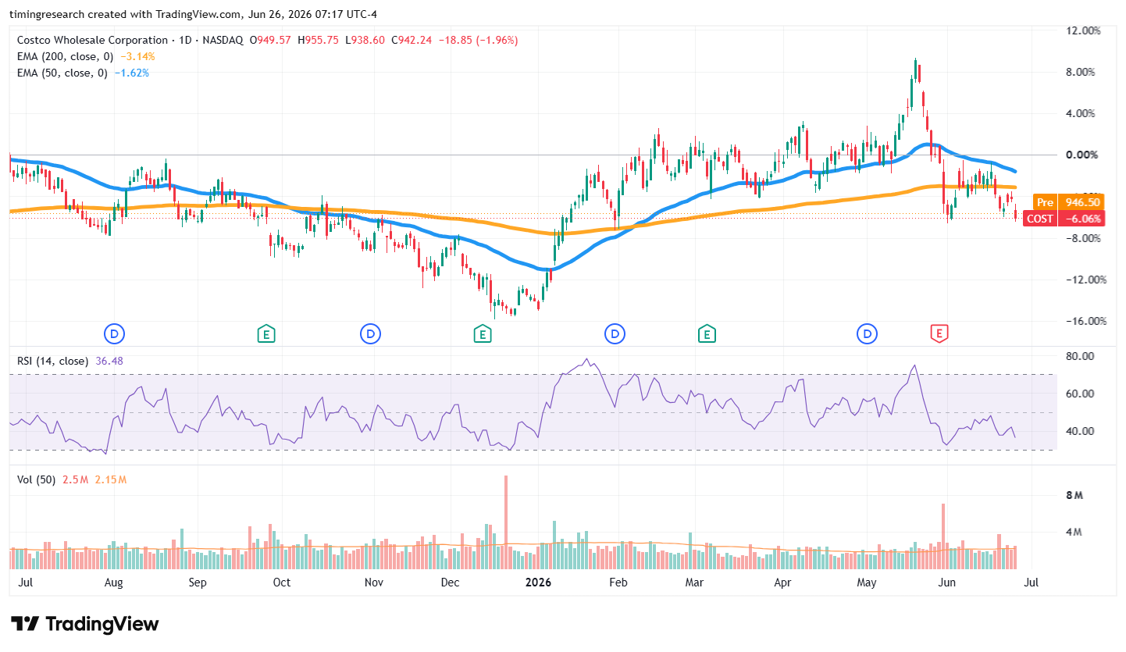Image resolution: width=1126 pixels, height=652 pixels.
Task: Click the Dec label on the time axis
Action: (x=450, y=583)
